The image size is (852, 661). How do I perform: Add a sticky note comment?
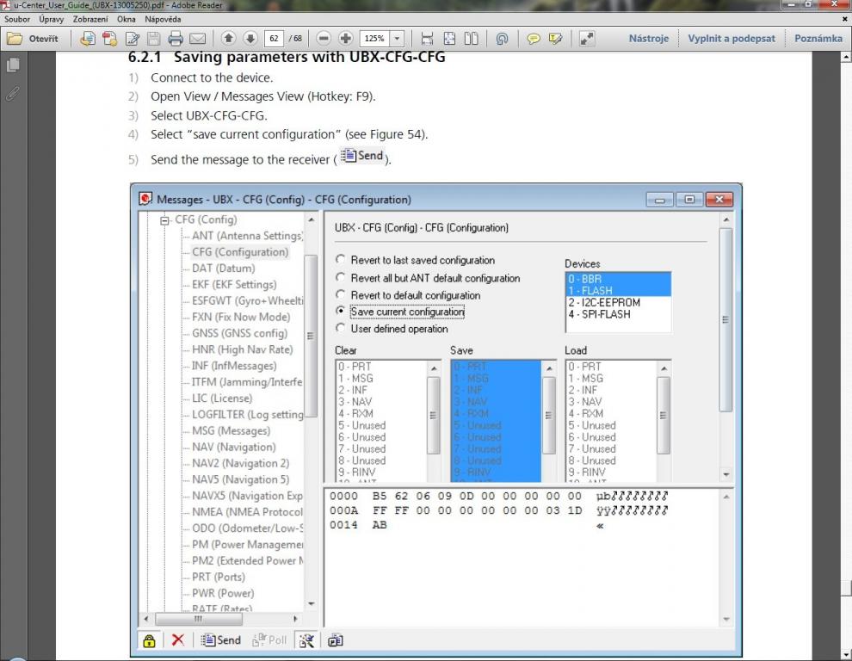click(534, 39)
